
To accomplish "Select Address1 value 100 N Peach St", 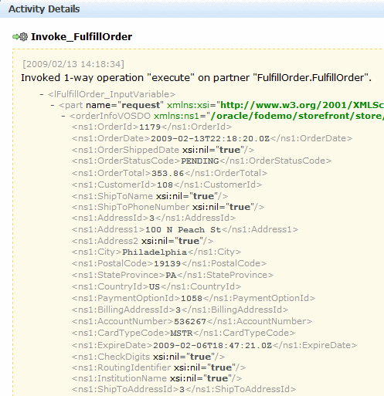I will tap(183, 230).
